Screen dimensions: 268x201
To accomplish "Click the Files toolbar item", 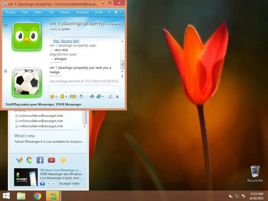I will pos(25,12).
